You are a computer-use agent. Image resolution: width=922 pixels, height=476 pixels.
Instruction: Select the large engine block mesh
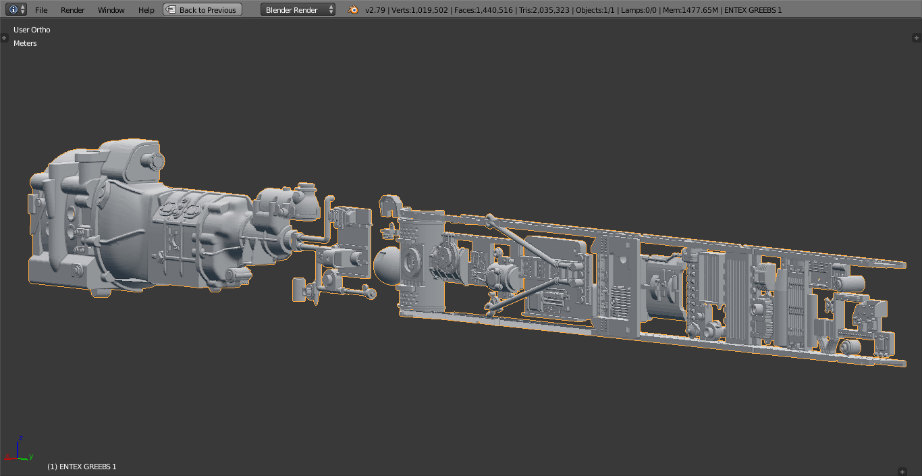click(x=142, y=219)
